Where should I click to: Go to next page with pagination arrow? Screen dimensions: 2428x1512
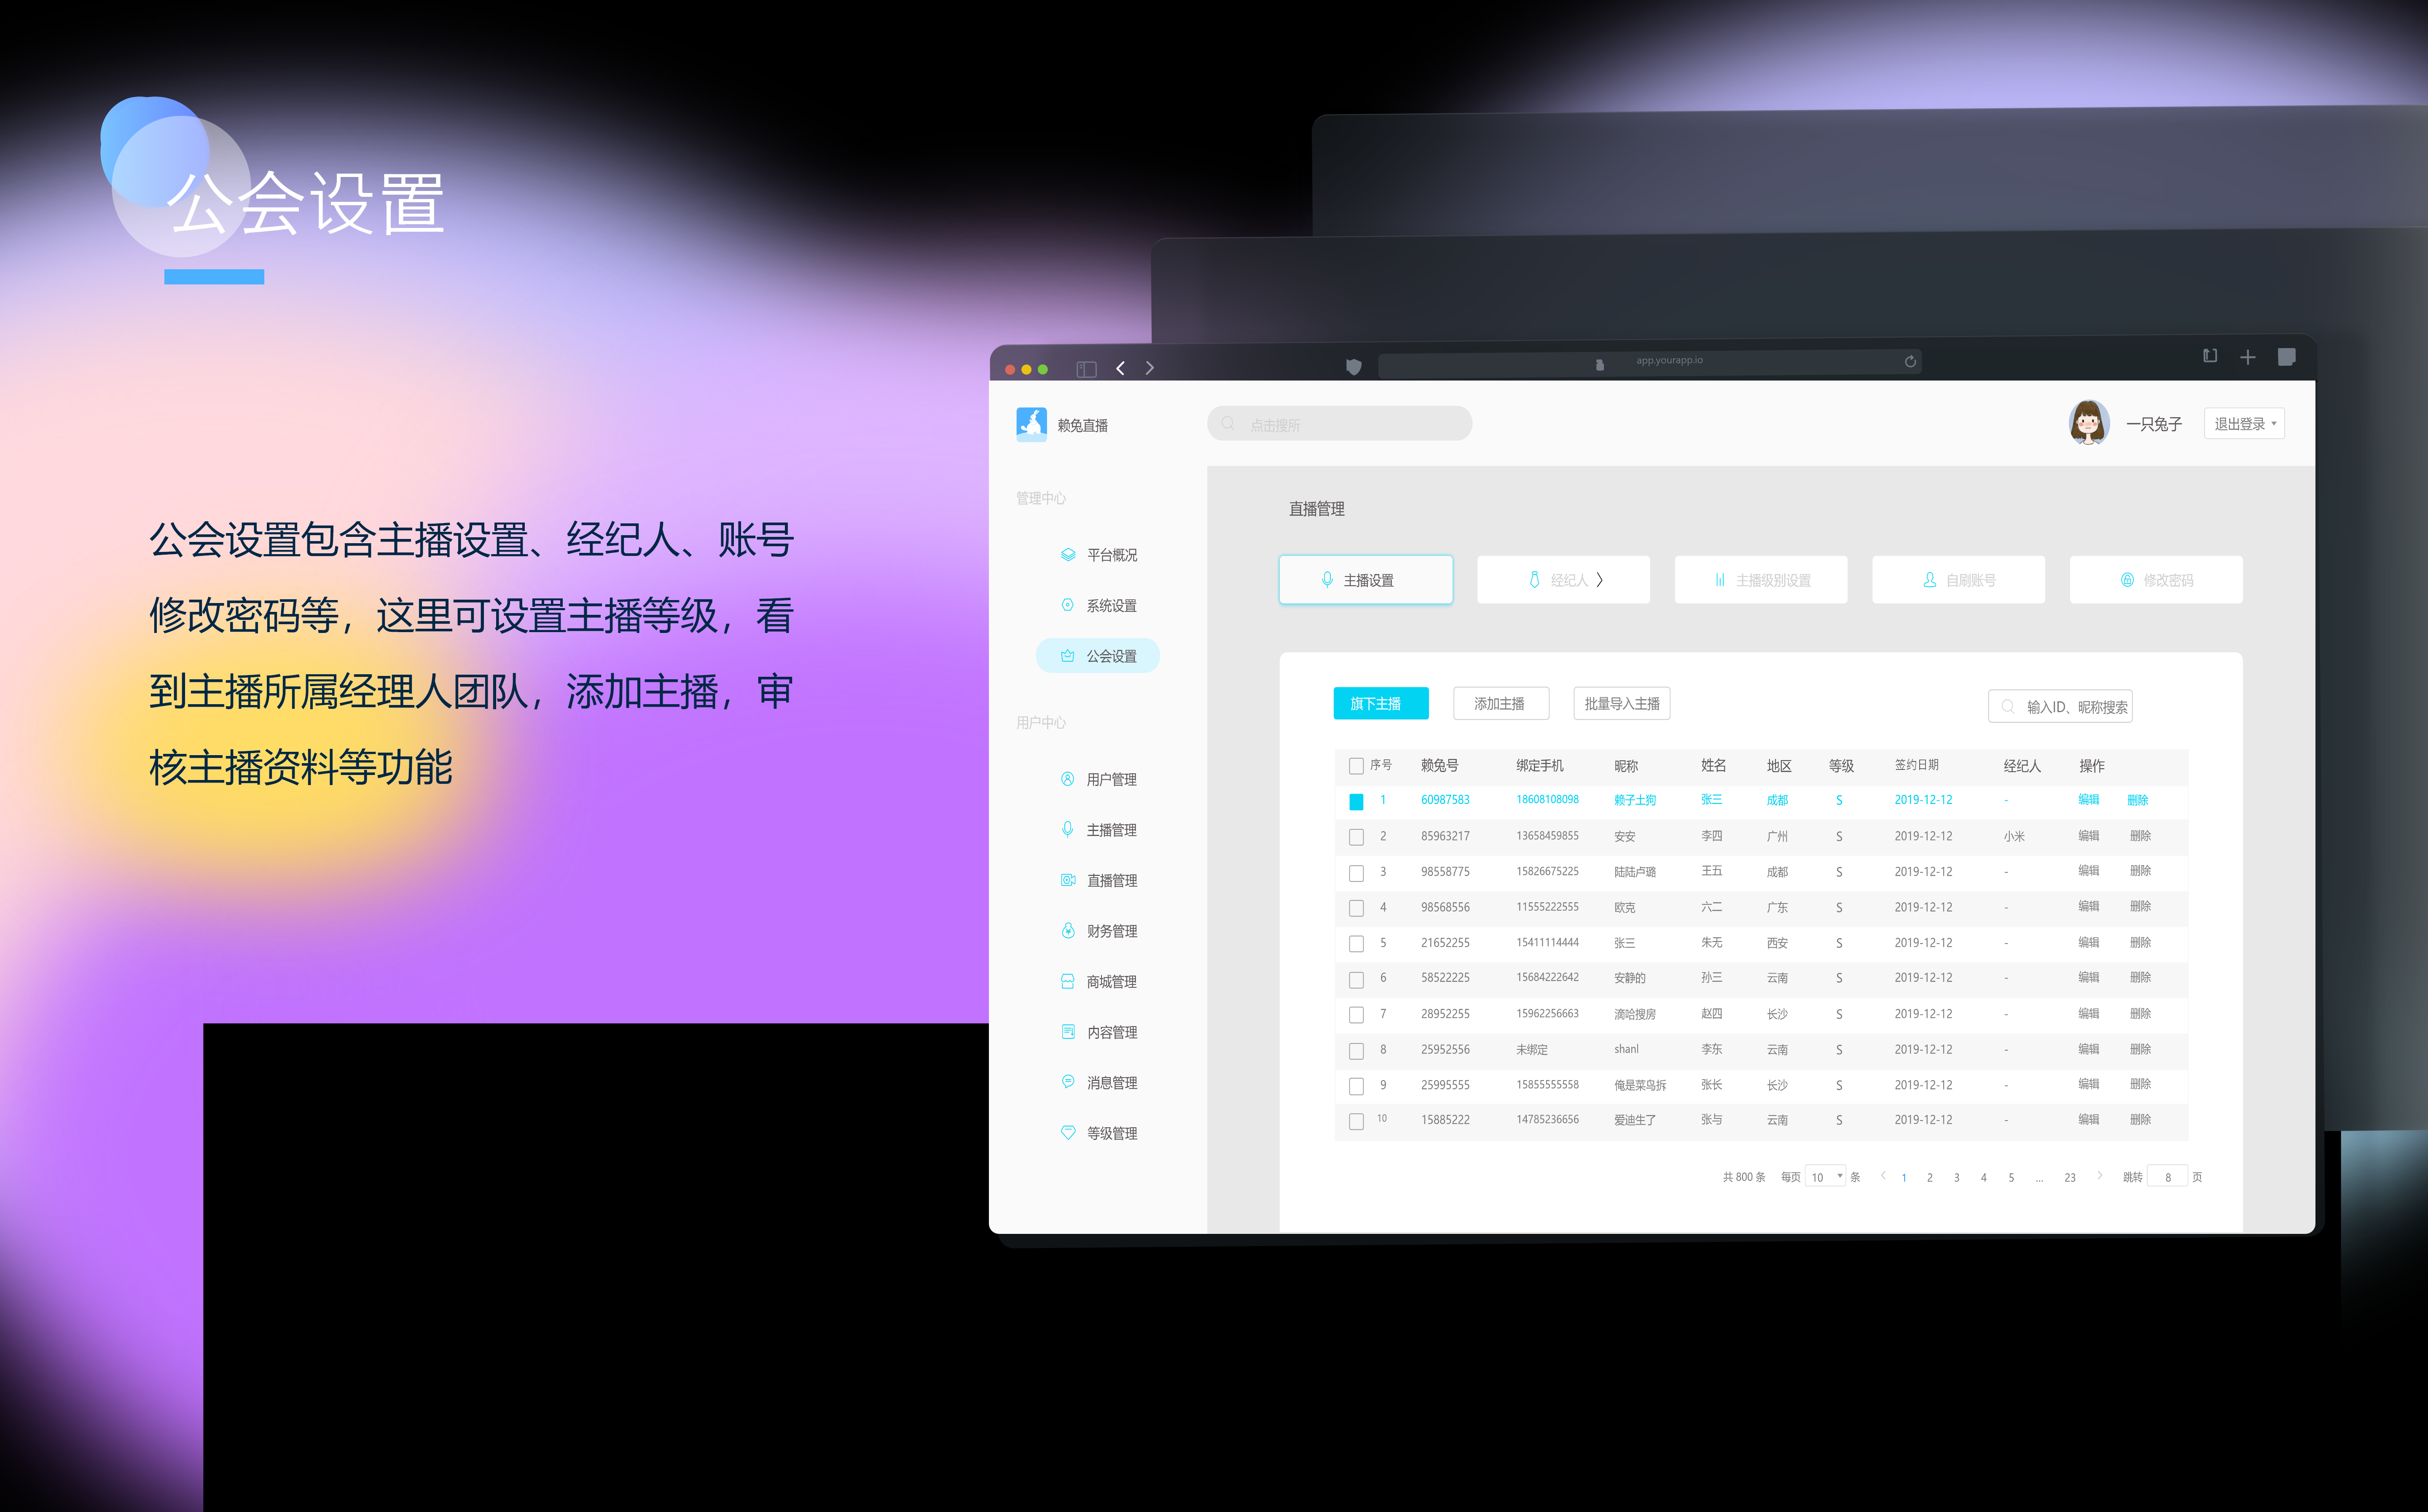(2099, 1176)
